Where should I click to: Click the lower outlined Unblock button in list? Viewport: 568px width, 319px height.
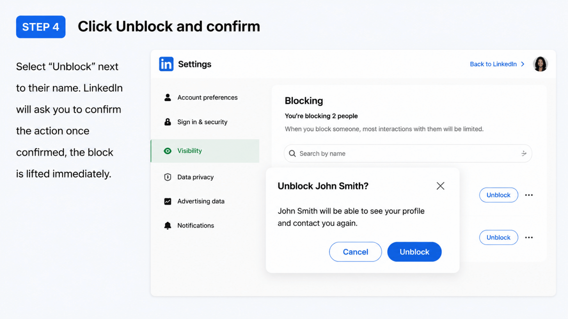point(498,237)
